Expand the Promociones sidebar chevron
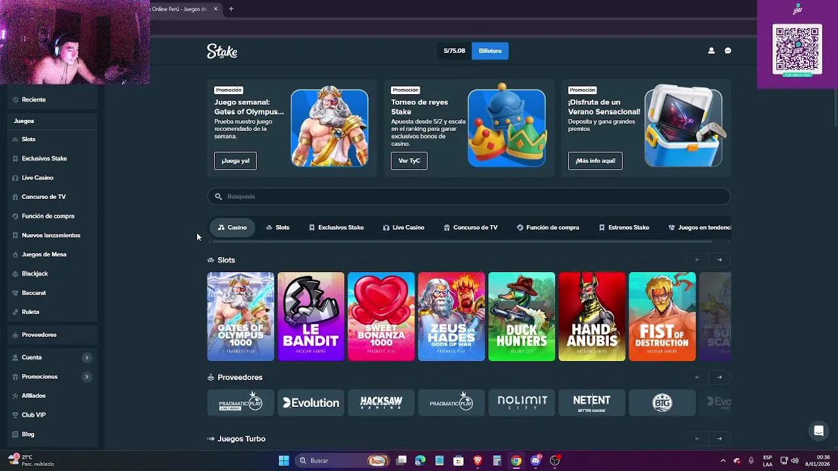 click(x=86, y=377)
